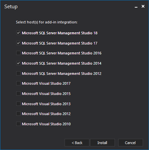Minimize the Setup window

coord(136,7)
